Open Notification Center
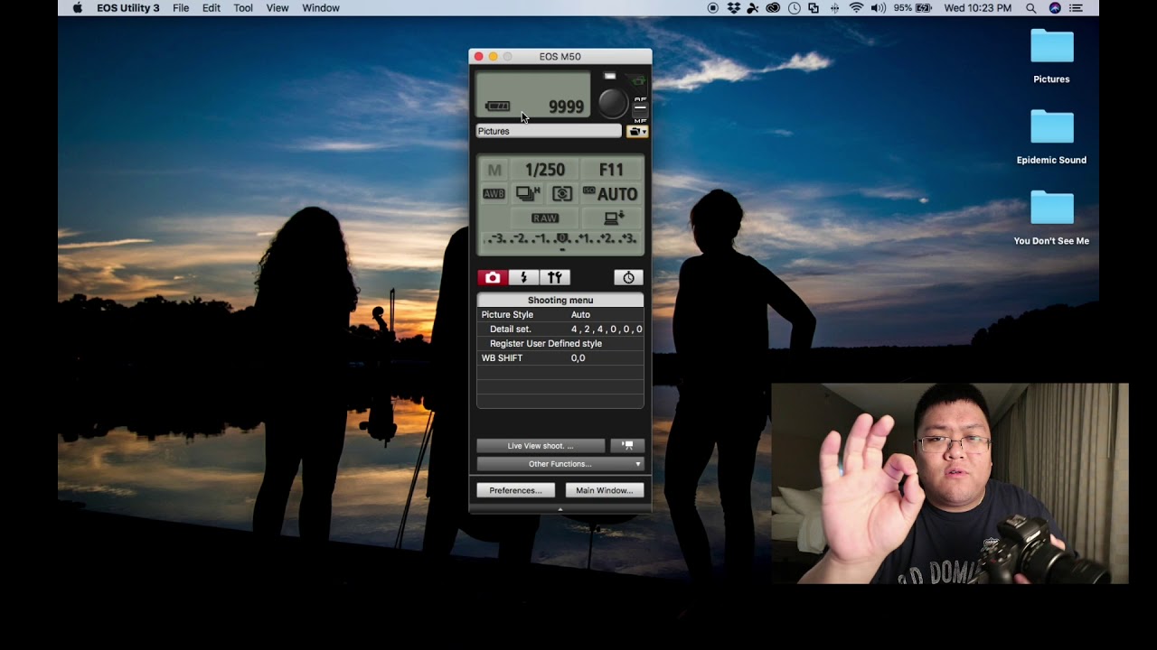This screenshot has width=1157, height=650. click(x=1076, y=8)
